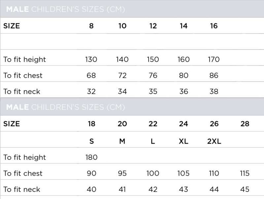This screenshot has width=264, height=199.
Task: Click the size 28 column header
Action: point(245,124)
